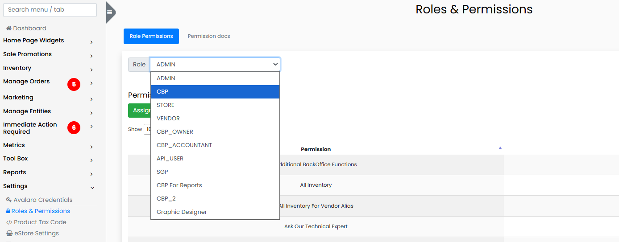Open Reports sidebar menu

(15, 172)
